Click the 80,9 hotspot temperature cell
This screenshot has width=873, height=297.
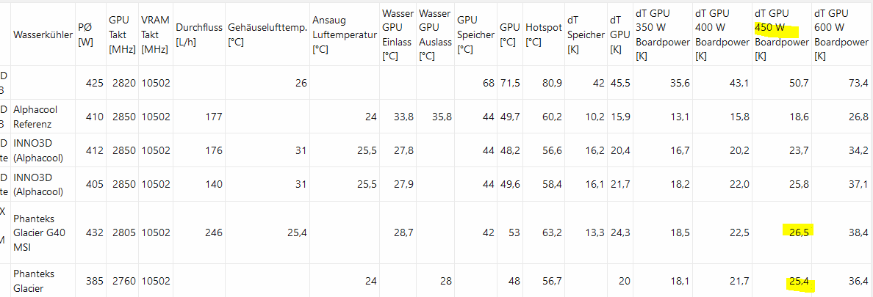[551, 83]
